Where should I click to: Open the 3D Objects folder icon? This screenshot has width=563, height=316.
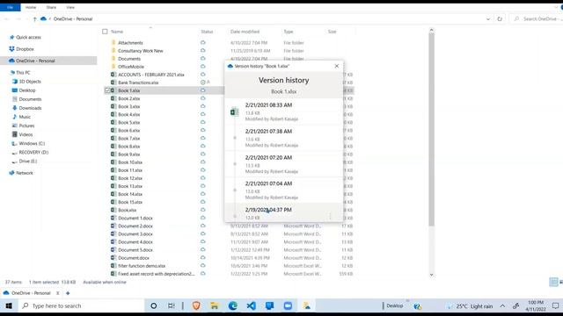click(15, 82)
